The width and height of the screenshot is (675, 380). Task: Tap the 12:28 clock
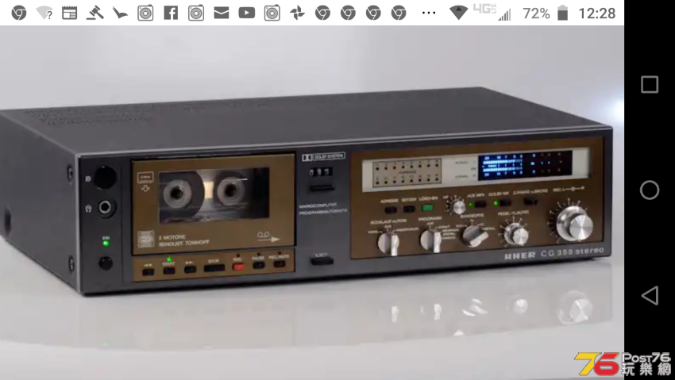[596, 13]
